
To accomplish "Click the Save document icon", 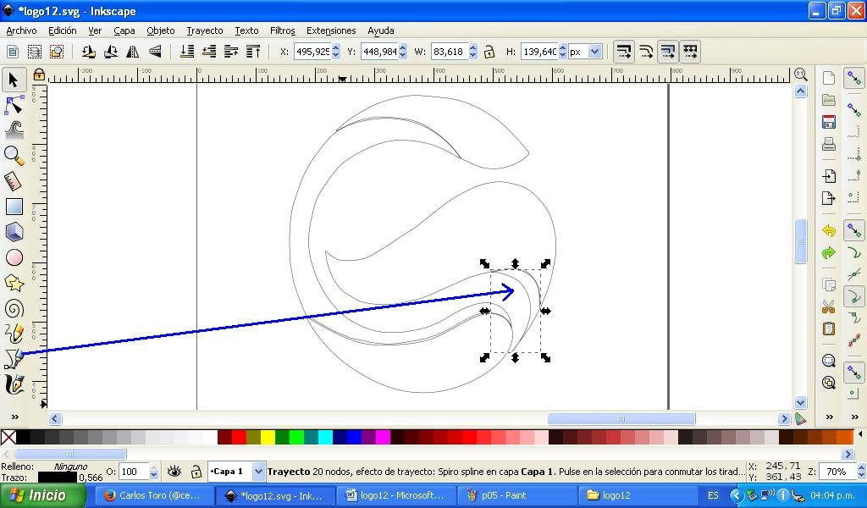I will pos(828,122).
